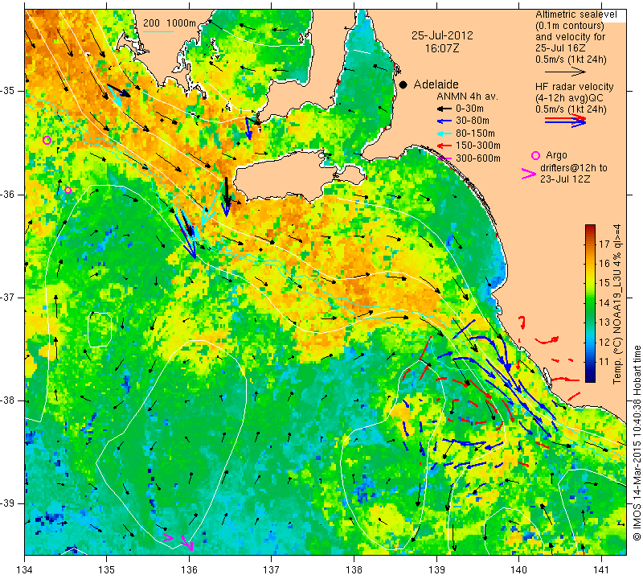Click the Argo legend label
The image size is (643, 579).
click(x=556, y=155)
